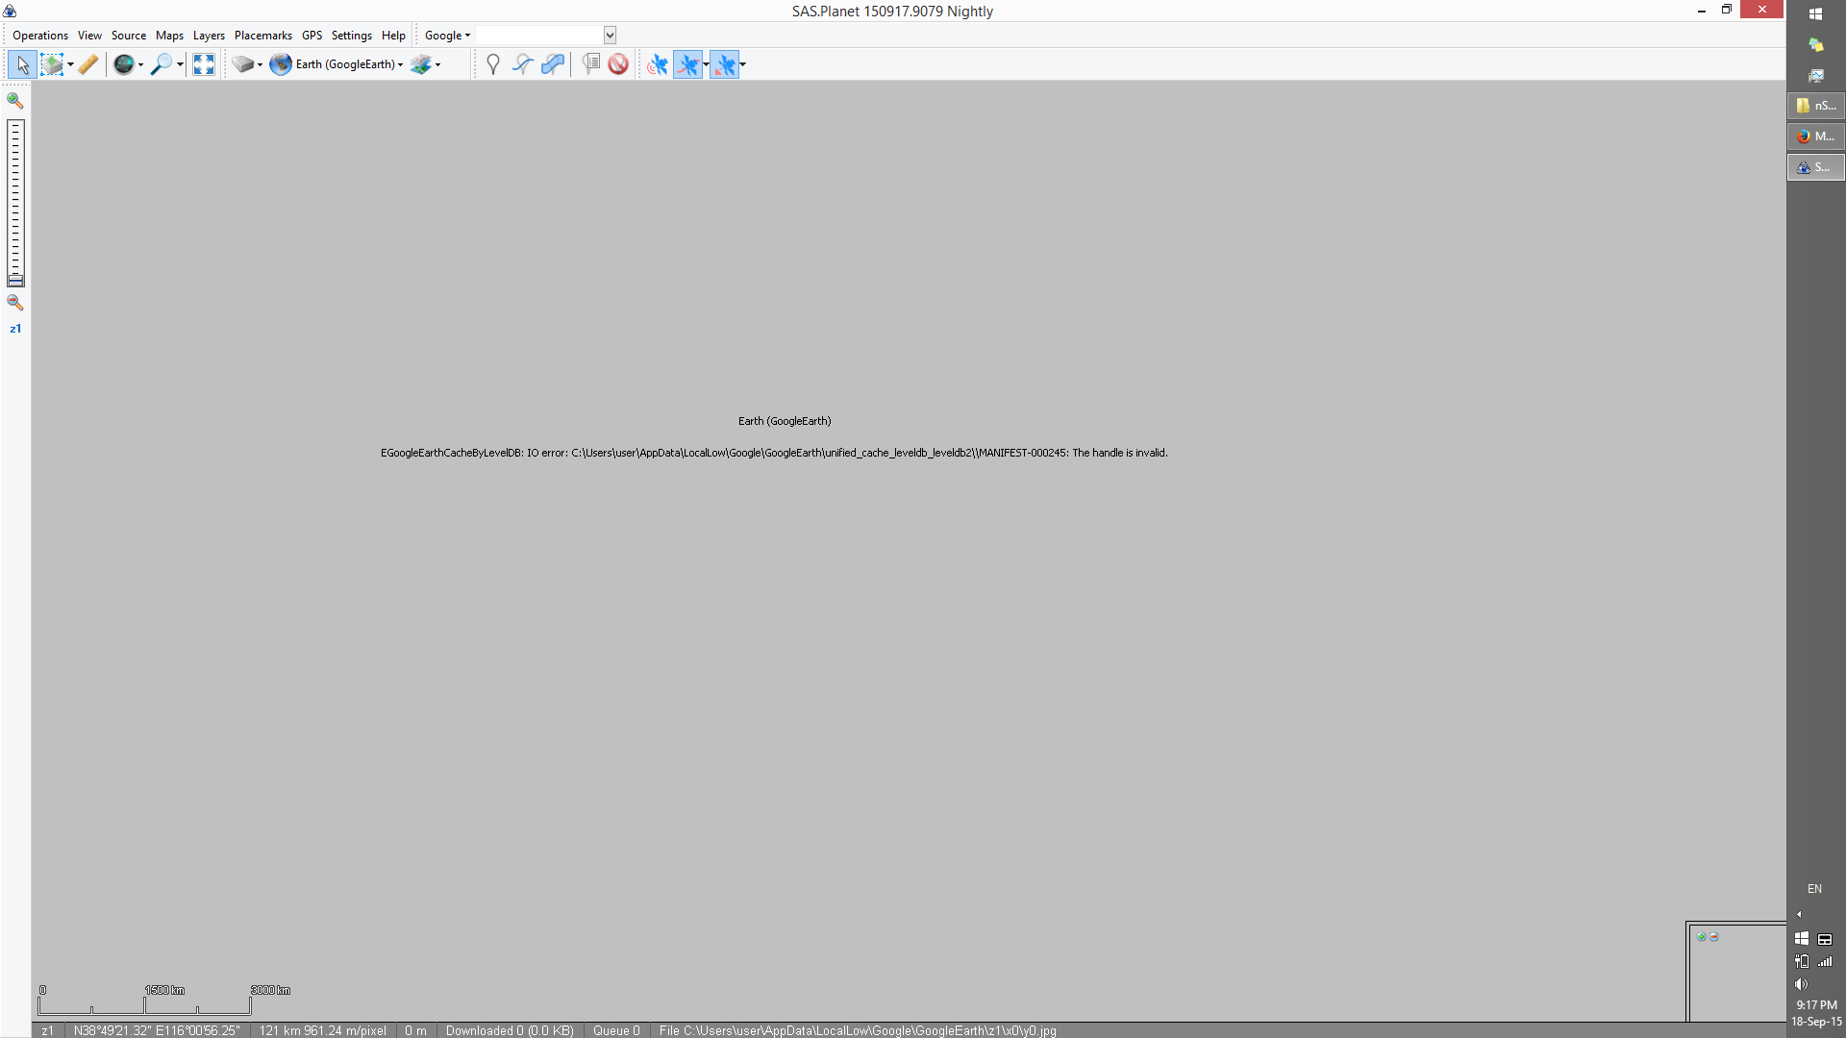Toggle GPS connect satellite button
The image size is (1846, 1038).
658,64
